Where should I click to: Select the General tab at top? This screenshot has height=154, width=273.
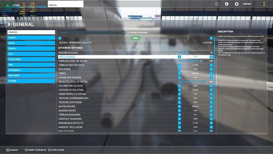coord(66,4)
